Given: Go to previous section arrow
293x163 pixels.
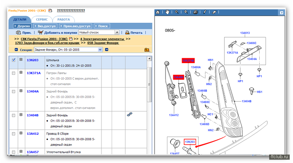Looking at the screenshot, I should (x=16, y=50).
